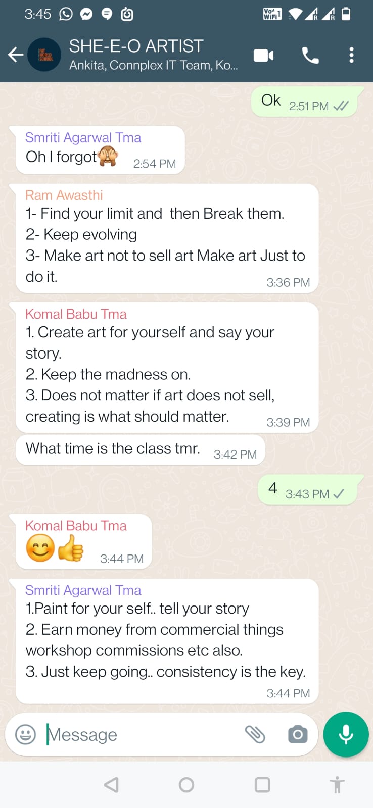This screenshot has width=373, height=808.
Task: Focus the Message text input field
Action: pos(142,734)
